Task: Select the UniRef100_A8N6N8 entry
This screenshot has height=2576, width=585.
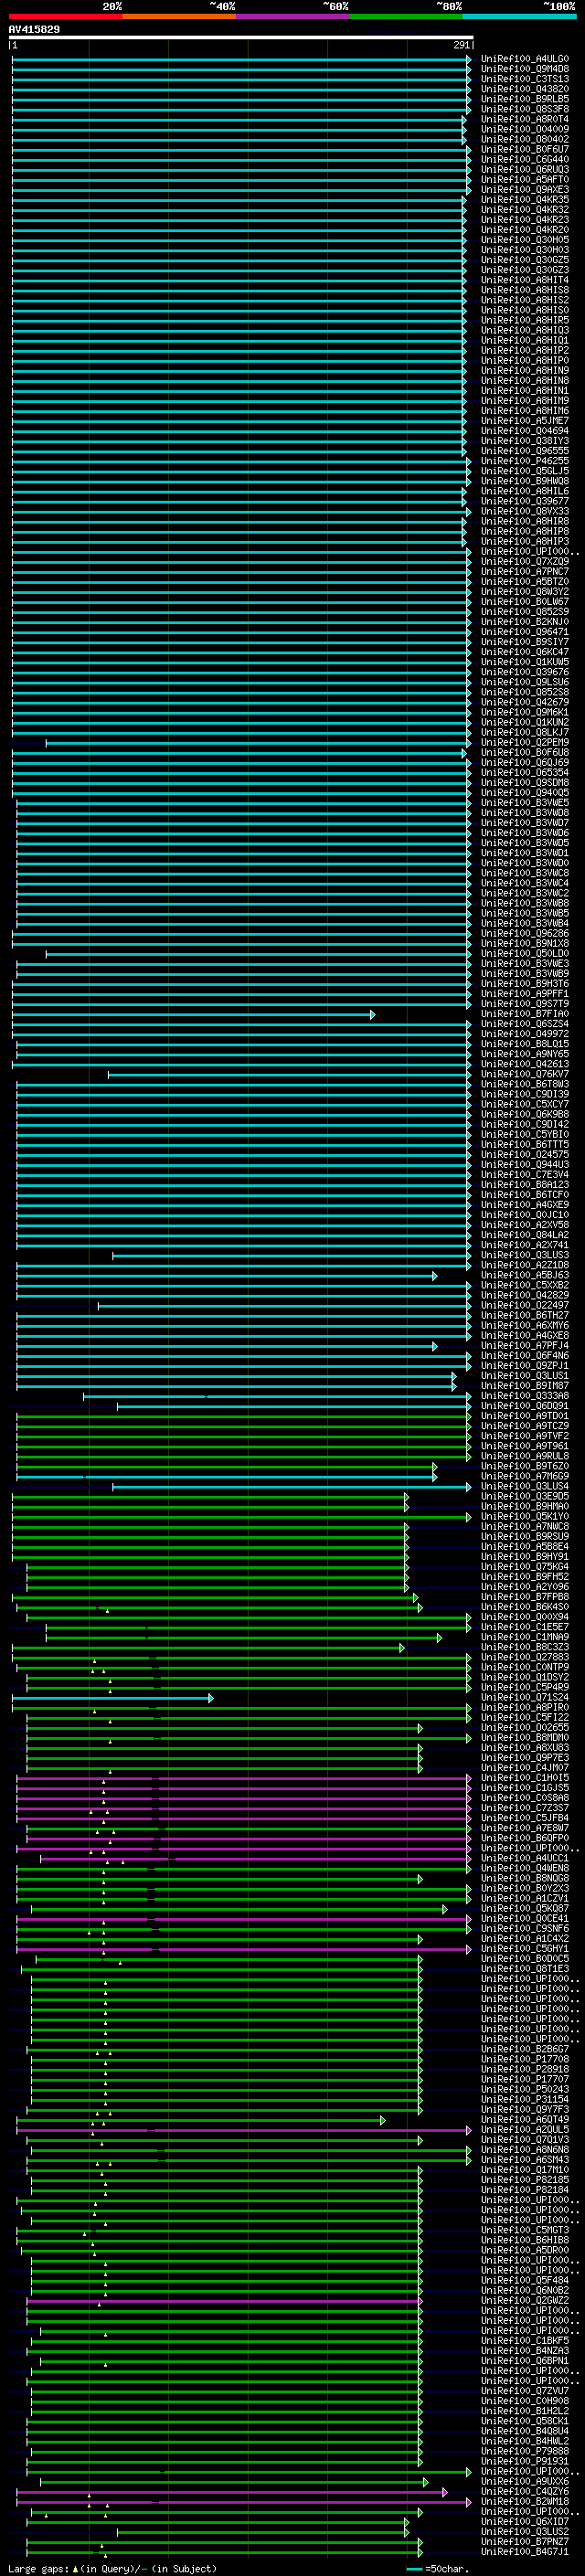Action: [x=524, y=2150]
